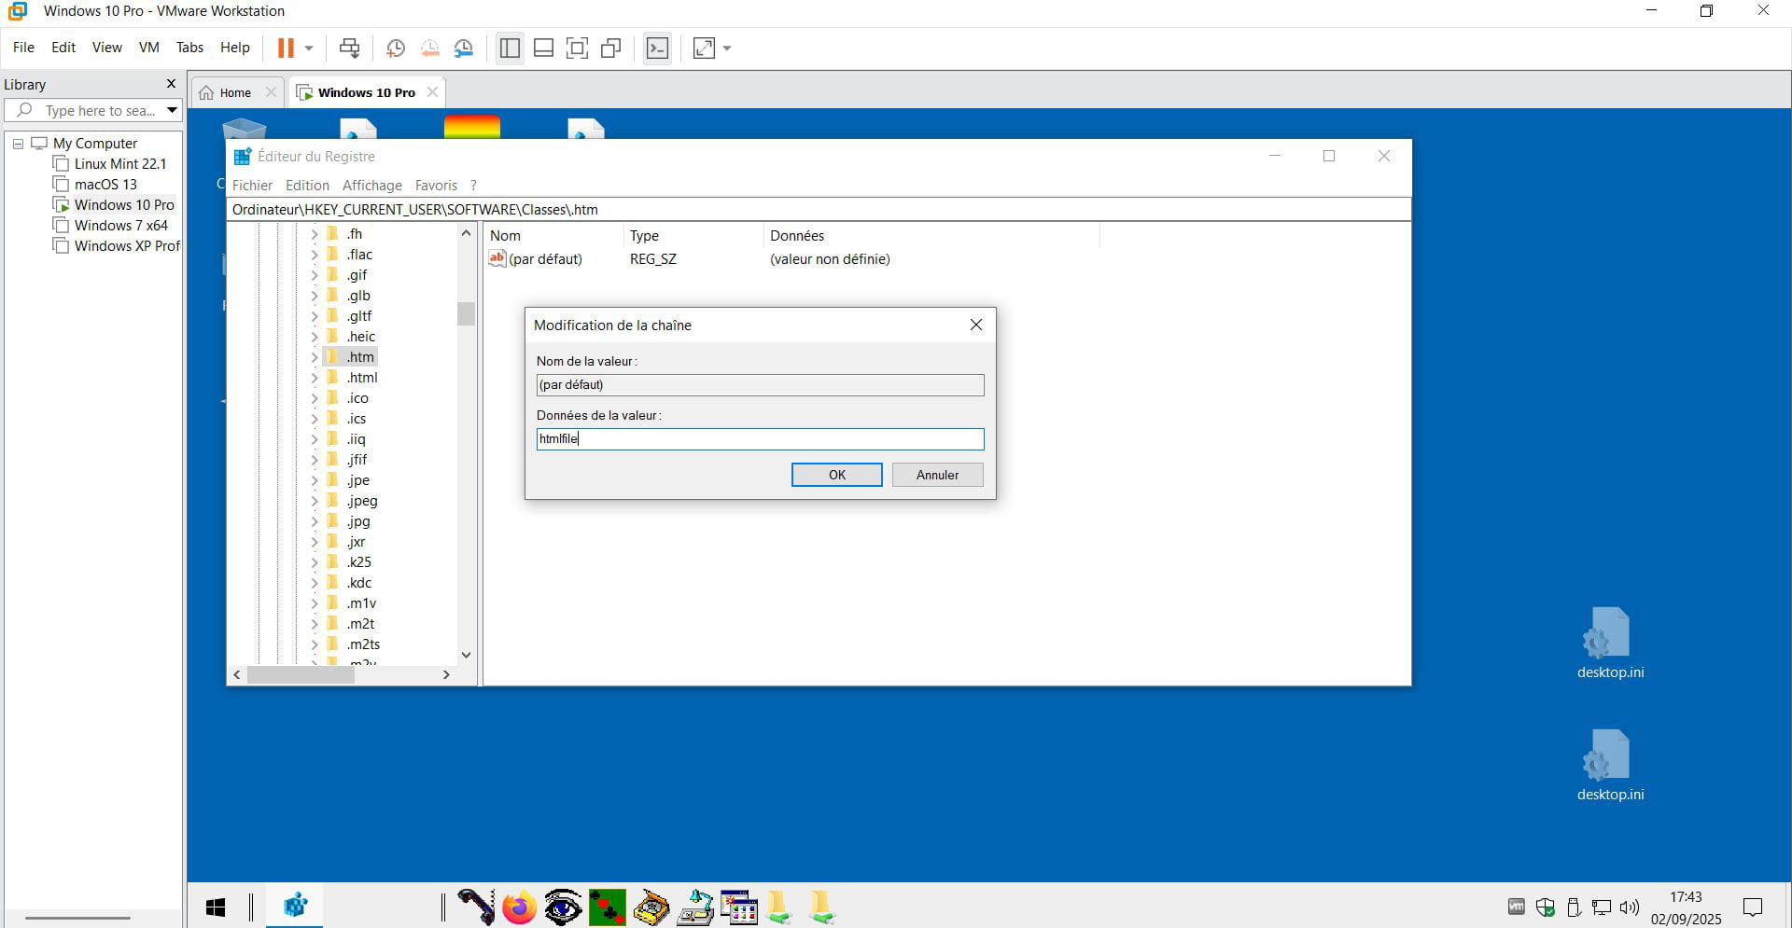
Task: Select Linux Mint 22.1 in library
Action: 119,164
